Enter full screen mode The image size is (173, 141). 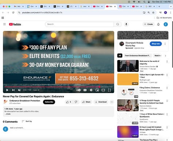[x=109, y=90]
